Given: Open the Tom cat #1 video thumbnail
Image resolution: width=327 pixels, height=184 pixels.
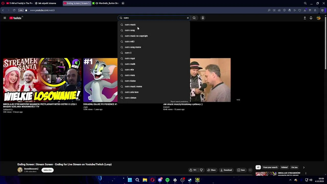Looking at the screenshot, I should tap(100, 80).
